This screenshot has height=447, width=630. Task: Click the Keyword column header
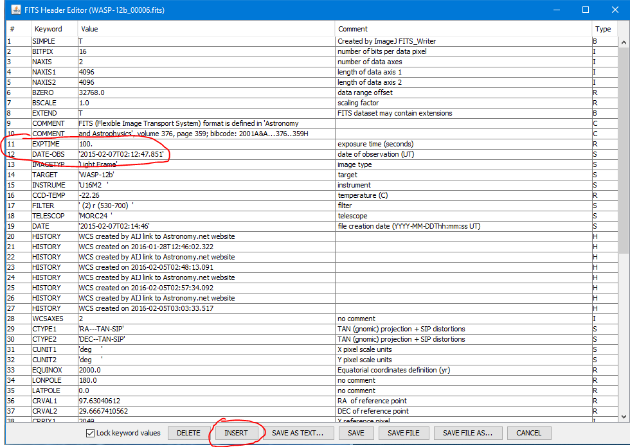[48, 29]
